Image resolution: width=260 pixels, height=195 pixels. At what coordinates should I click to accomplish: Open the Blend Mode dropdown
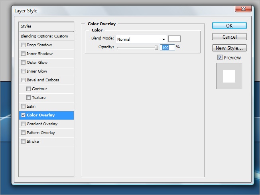point(141,39)
